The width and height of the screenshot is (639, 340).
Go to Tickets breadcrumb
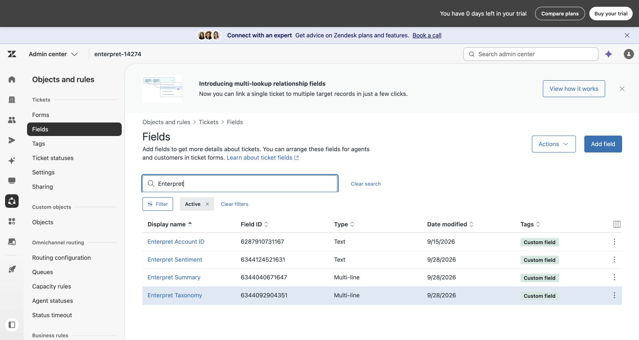pyautogui.click(x=208, y=122)
